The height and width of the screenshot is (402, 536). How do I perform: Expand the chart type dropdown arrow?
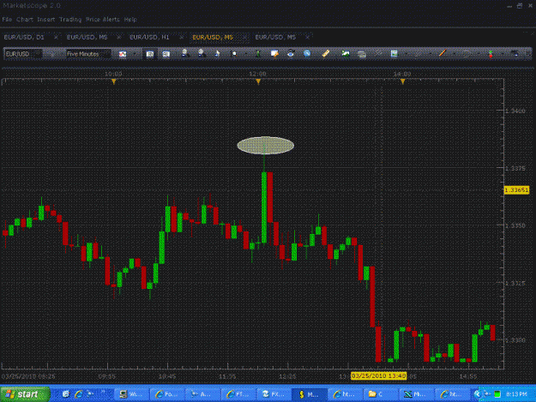click(x=135, y=54)
